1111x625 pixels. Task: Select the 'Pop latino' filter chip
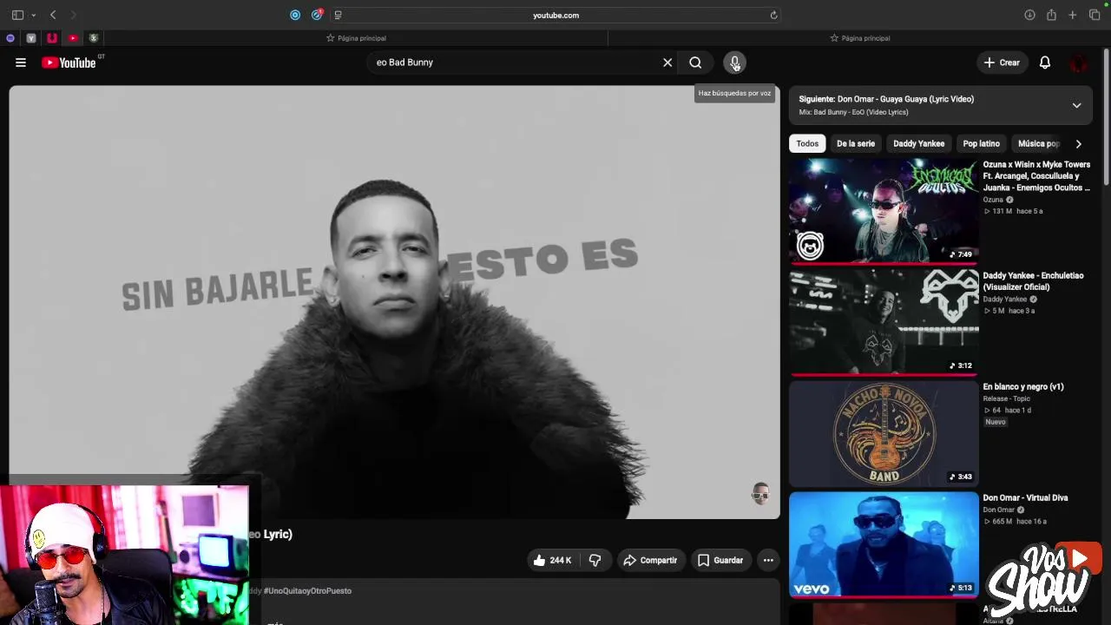(981, 143)
